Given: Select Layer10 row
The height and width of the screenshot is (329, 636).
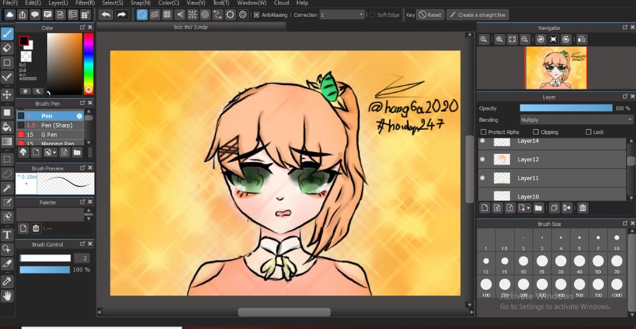Looking at the screenshot, I should pos(552,196).
